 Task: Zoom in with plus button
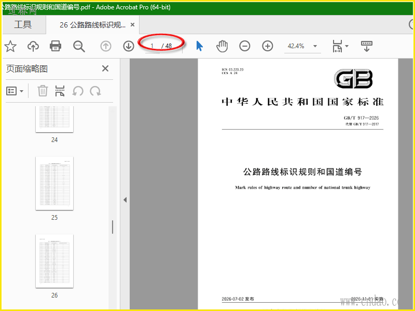coord(268,46)
